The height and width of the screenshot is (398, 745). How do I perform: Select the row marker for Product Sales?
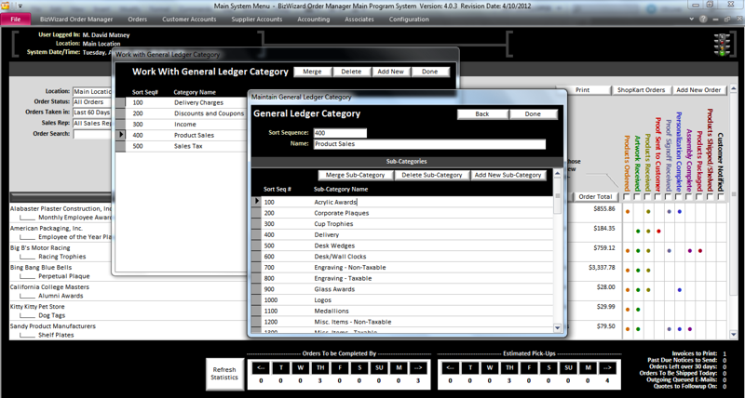(x=120, y=135)
